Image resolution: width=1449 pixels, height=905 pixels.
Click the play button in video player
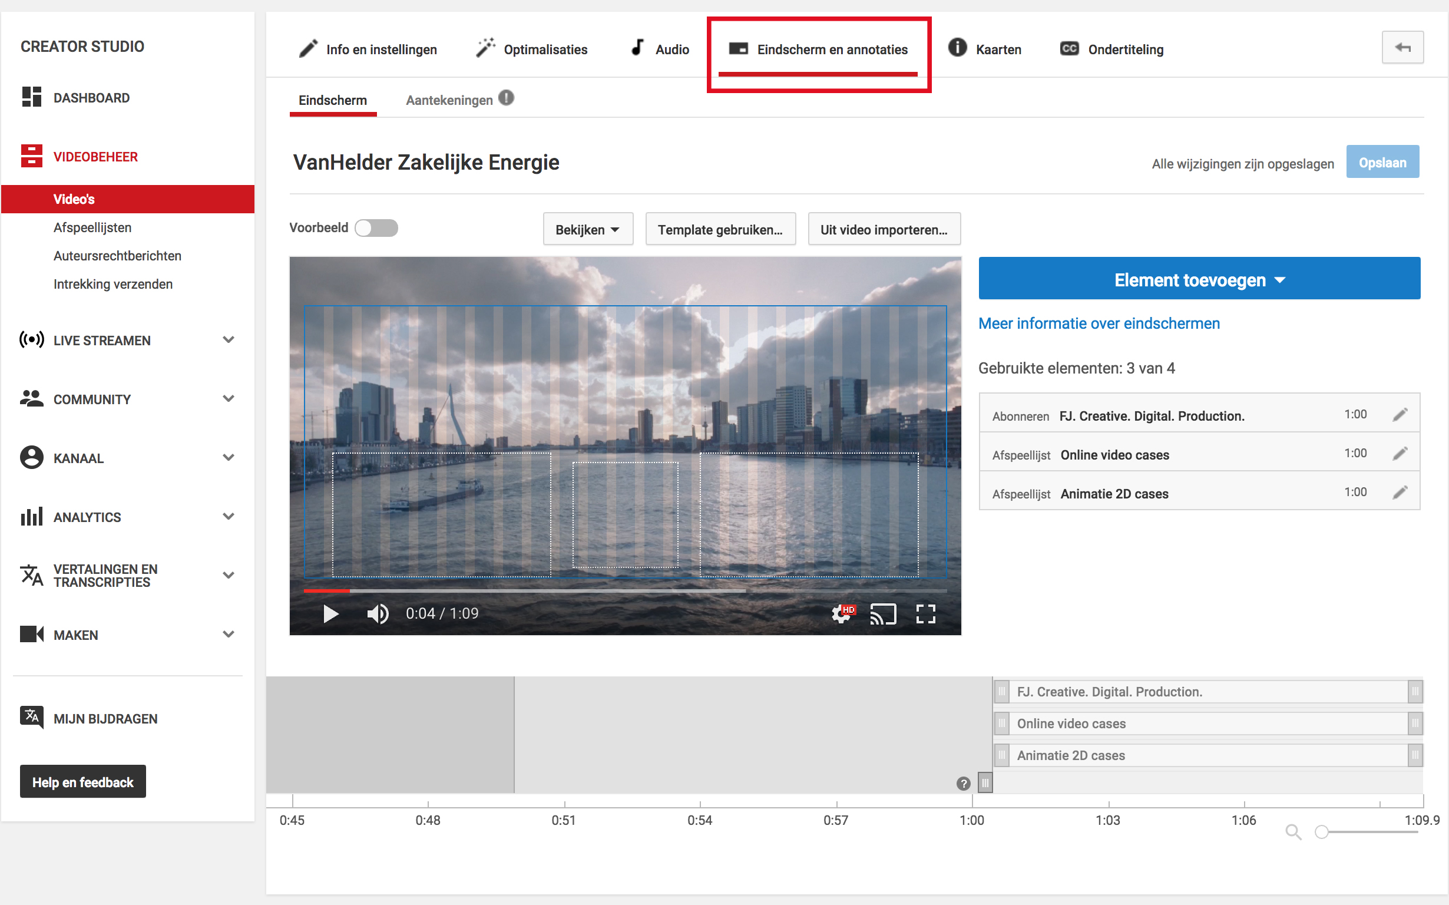(330, 613)
